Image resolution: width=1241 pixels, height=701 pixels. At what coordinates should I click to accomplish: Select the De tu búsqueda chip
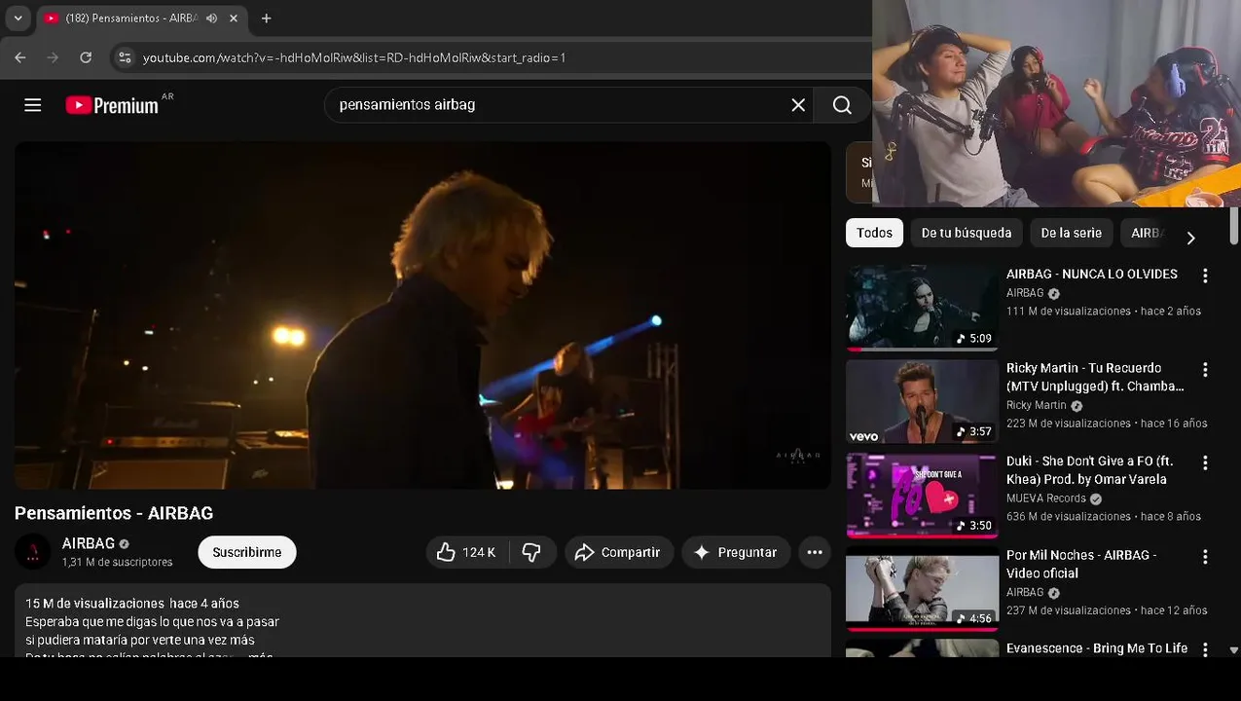pos(966,233)
